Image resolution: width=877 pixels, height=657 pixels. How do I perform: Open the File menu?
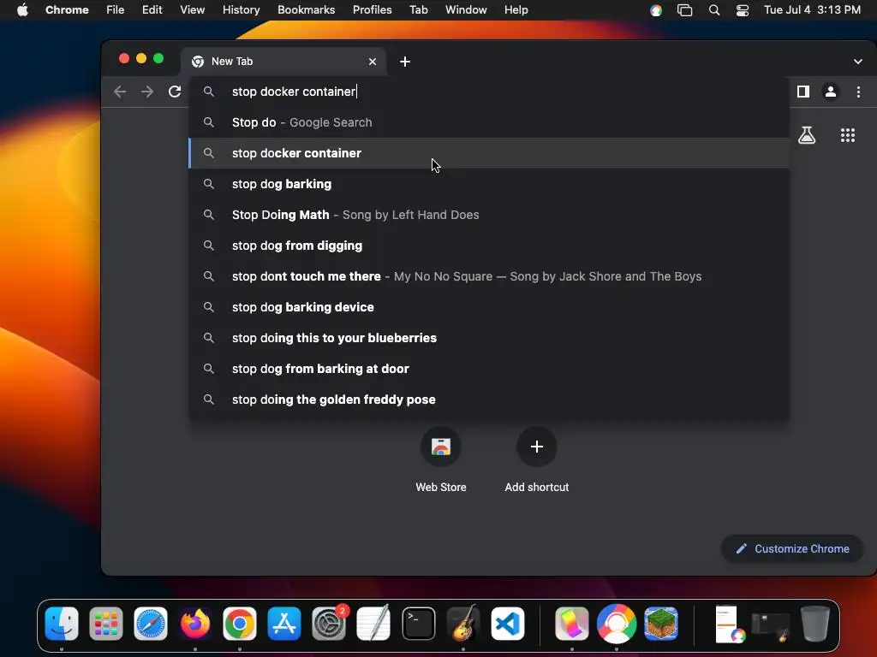pos(116,10)
